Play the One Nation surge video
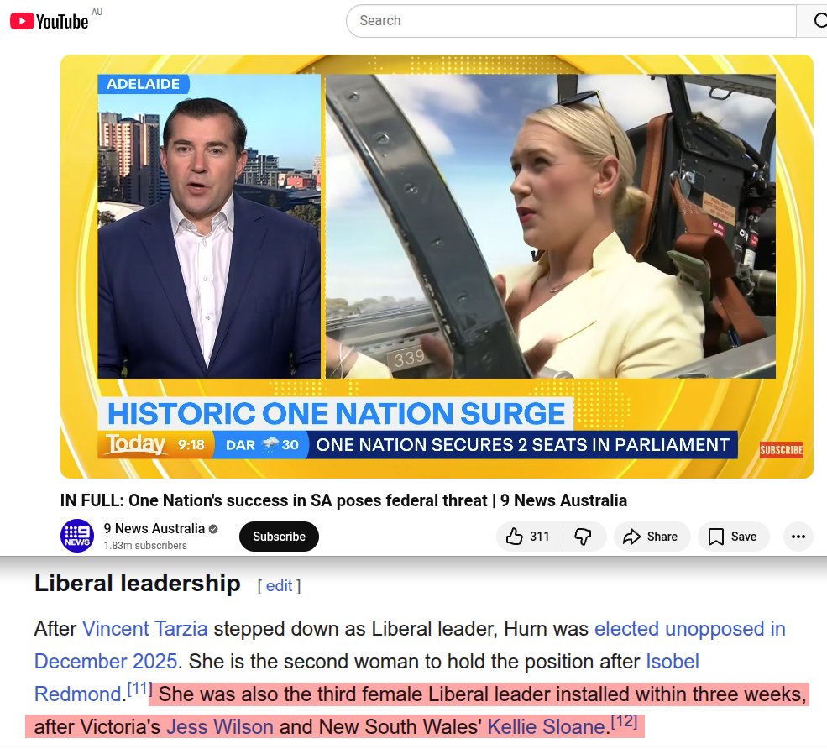The width and height of the screenshot is (827, 749). [437, 266]
